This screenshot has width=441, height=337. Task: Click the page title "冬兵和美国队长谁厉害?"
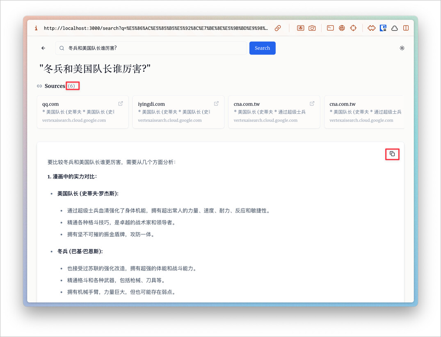coord(95,69)
